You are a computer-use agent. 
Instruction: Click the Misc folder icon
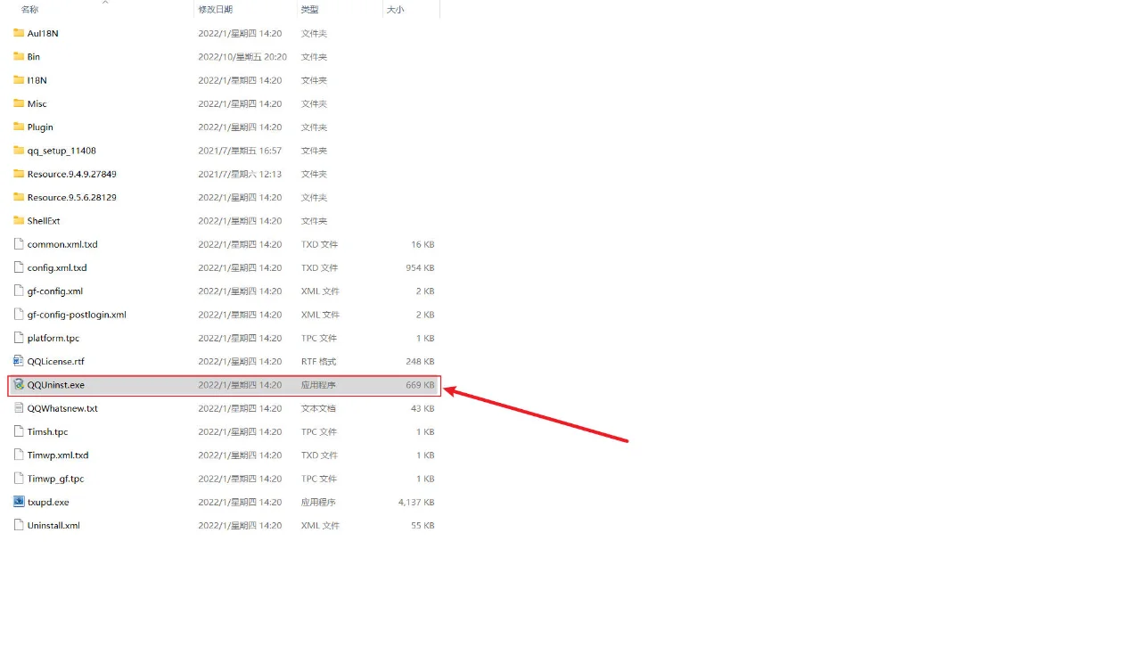(x=19, y=103)
